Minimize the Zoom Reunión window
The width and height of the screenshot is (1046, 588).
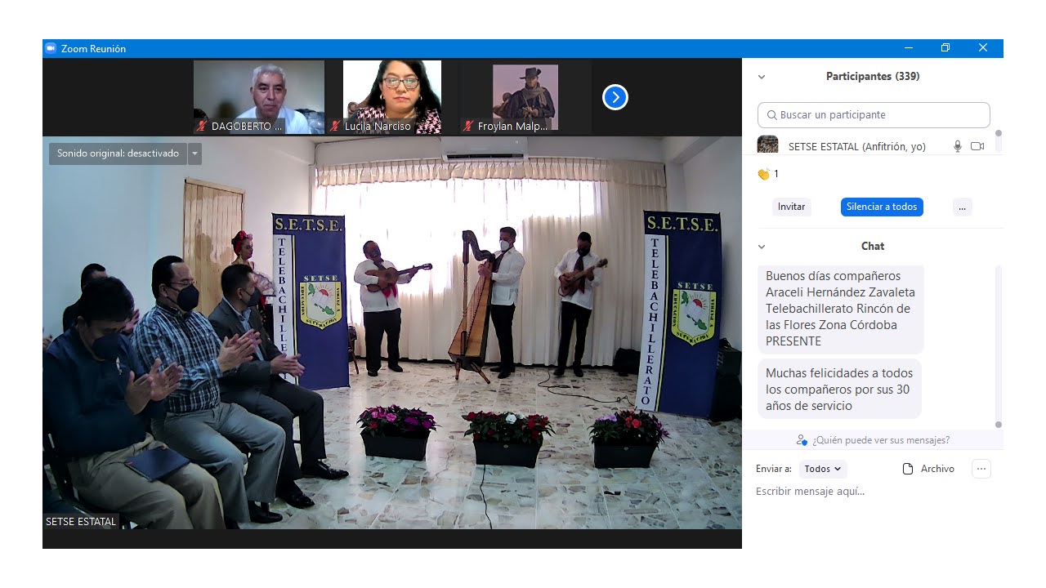pyautogui.click(x=907, y=48)
